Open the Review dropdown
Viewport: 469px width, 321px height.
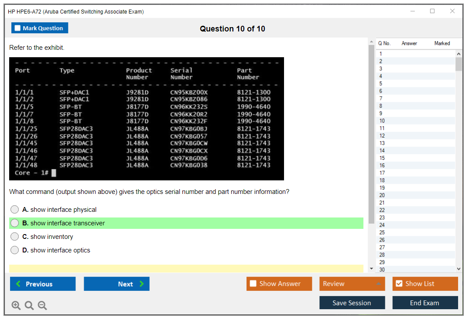point(352,284)
